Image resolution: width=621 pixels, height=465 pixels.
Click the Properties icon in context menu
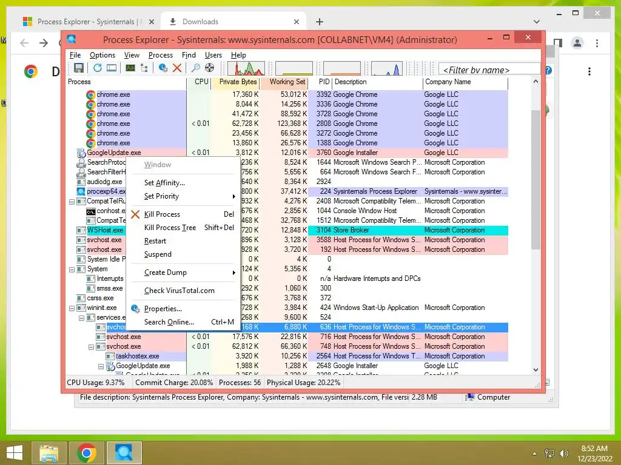click(x=135, y=309)
